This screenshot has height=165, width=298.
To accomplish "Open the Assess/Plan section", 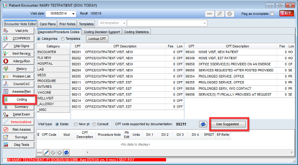I will (x=18, y=92).
